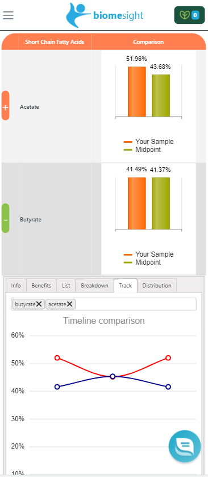
Task: Click the Short Chain Fatty Acids header
Action: [55, 42]
